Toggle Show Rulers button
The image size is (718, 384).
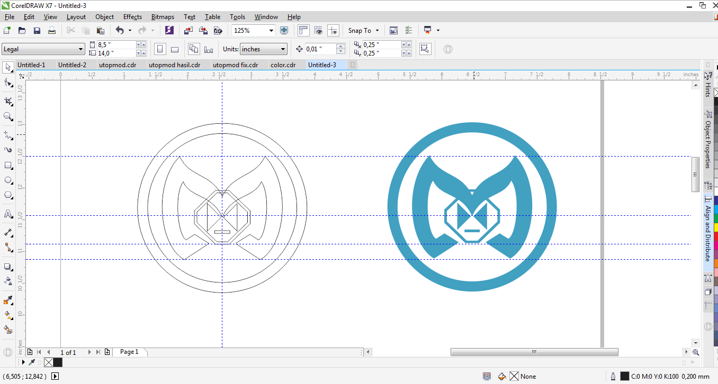(x=303, y=31)
